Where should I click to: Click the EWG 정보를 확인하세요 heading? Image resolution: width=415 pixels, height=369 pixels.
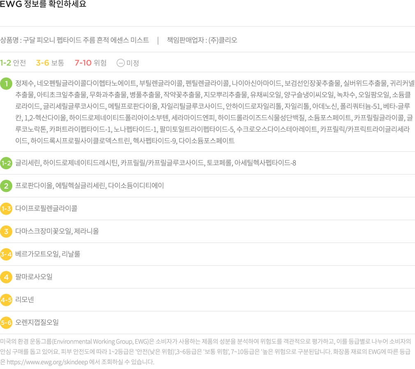[x=43, y=5]
